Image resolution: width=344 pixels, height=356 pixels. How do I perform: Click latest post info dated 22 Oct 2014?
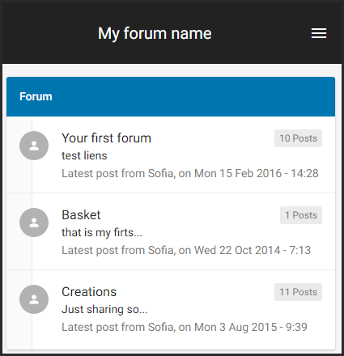click(186, 250)
